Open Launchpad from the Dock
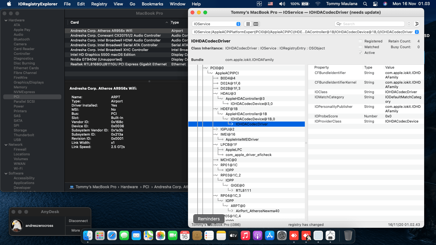Screen dimensions: 436x245 [x=100, y=236]
